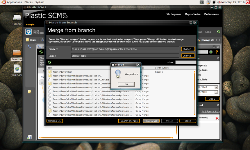Screen dimensions: 250x150
Task: Click the yellow note icon in left sidebar
Action: (x=29, y=92)
